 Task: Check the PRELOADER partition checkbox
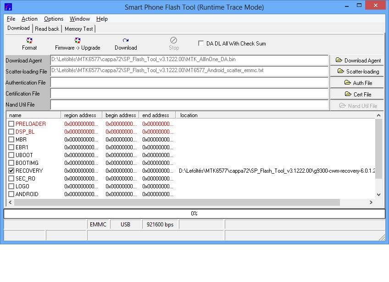(x=11, y=124)
